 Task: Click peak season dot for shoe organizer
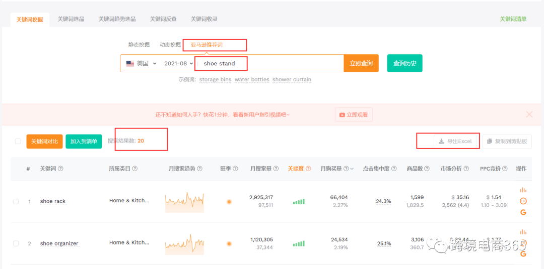pos(229,244)
